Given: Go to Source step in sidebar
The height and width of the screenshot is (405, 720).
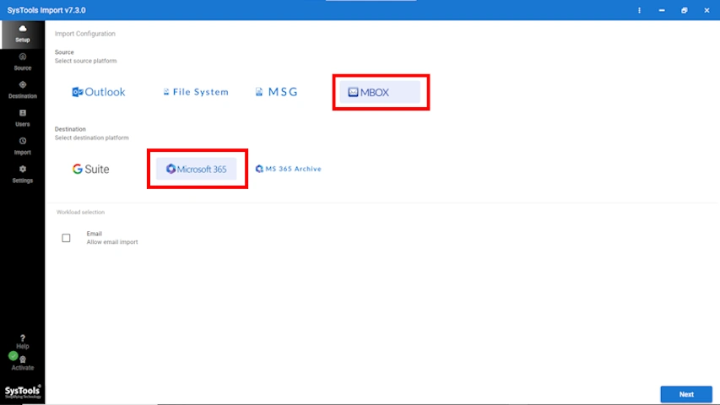Looking at the screenshot, I should (x=23, y=62).
